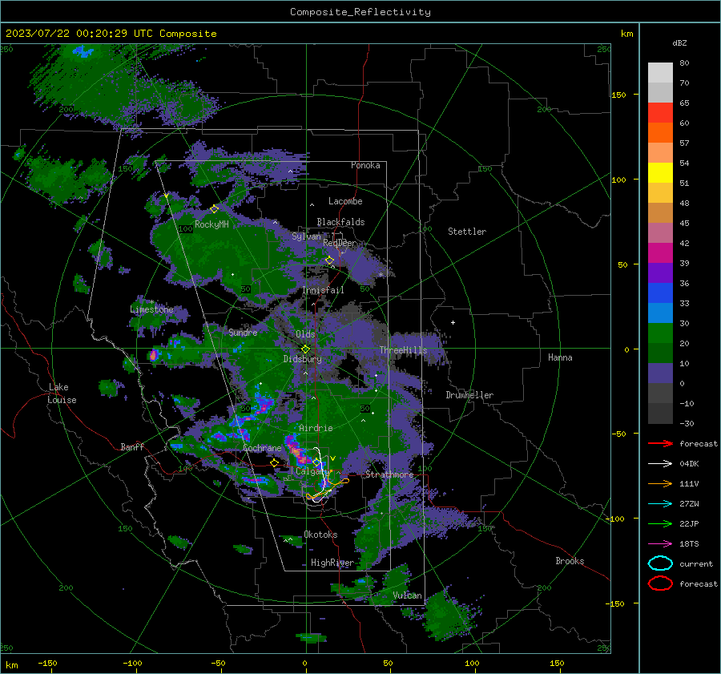Click the Strathmore town label

click(x=389, y=474)
